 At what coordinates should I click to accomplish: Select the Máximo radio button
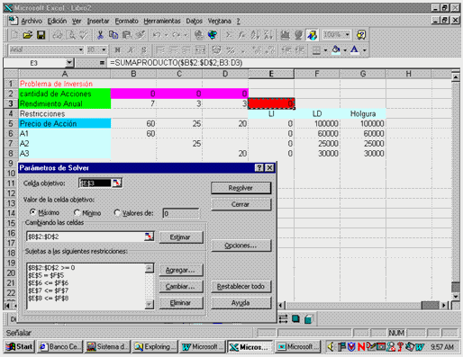coord(32,212)
